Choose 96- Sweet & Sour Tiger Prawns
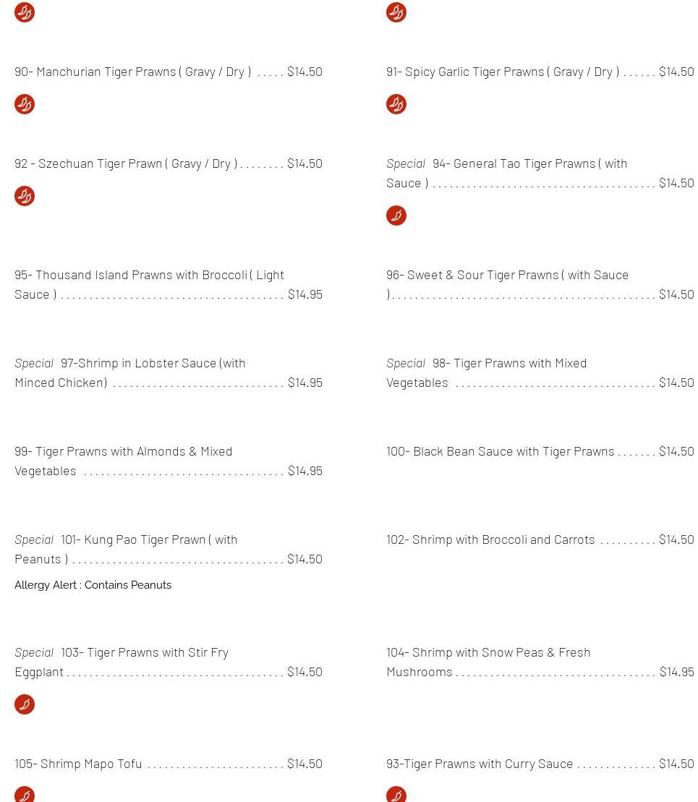 (507, 275)
